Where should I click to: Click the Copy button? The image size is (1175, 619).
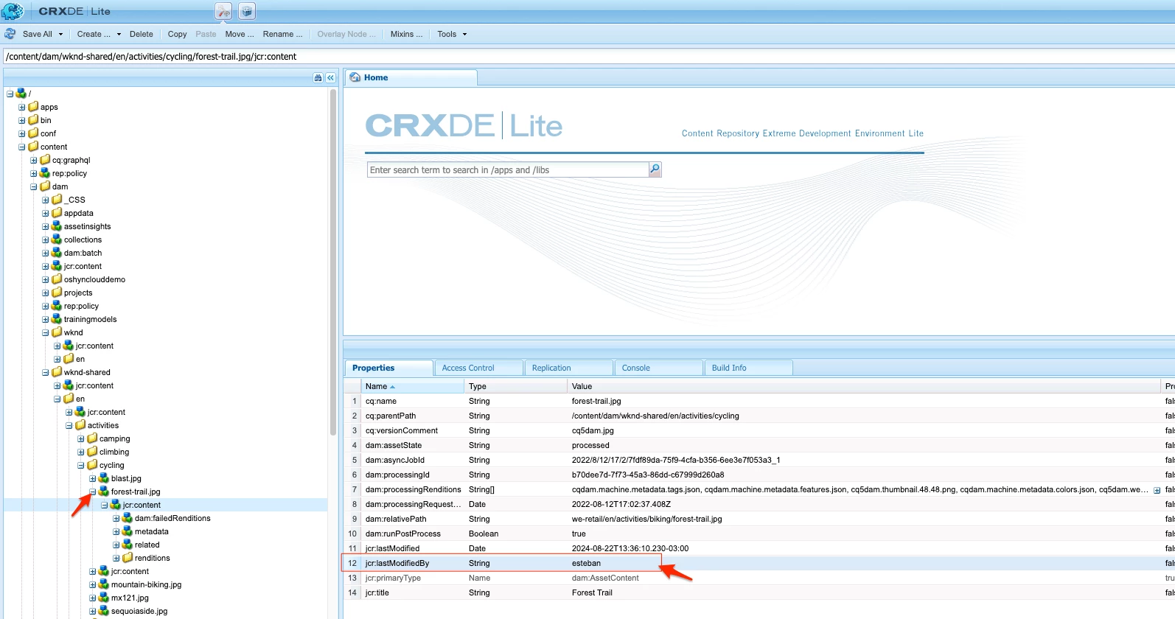pyautogui.click(x=177, y=34)
